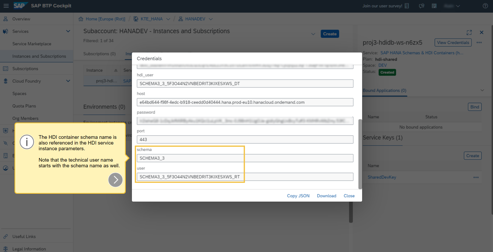493x252 pixels.
Task: Open the hamburger navigation menu
Action: click(6, 6)
